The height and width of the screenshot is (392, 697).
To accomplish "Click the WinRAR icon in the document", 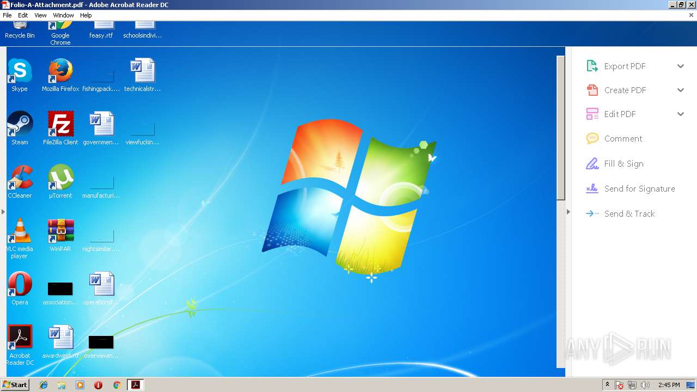I will pyautogui.click(x=60, y=231).
